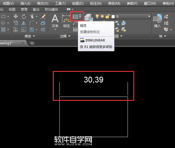
Task: Click the Edit Attributes icon
Action: (x=166, y=29)
